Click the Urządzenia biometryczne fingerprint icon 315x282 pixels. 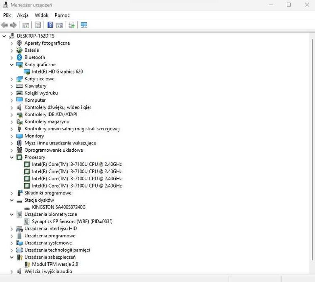(x=19, y=214)
